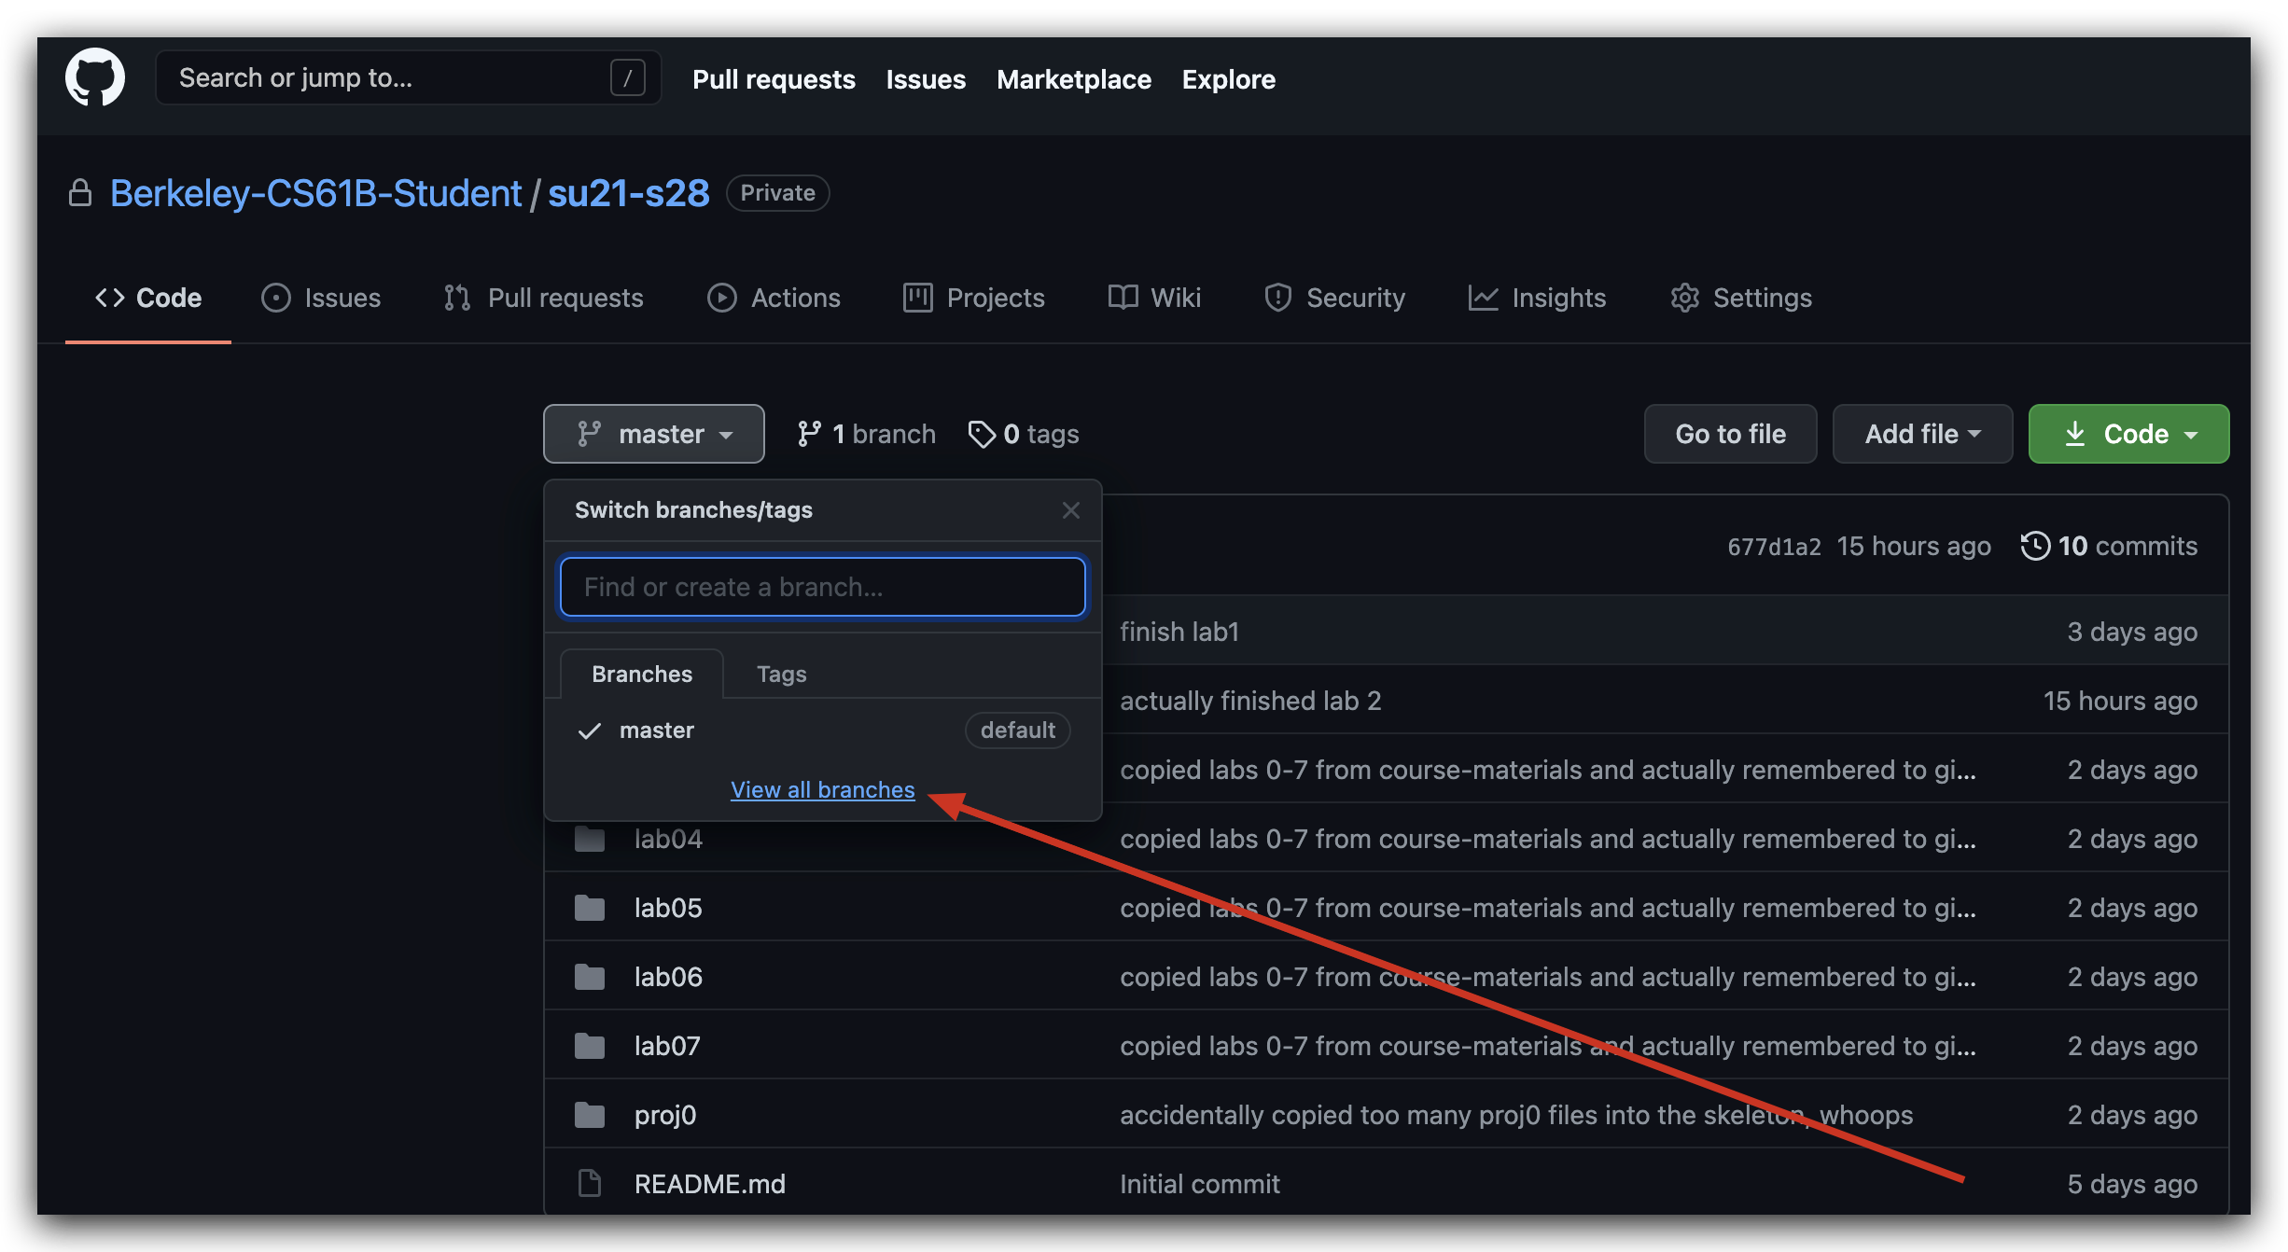Click "5 days ago" on README.md row
Screen dimensions: 2288x1252
pos(2132,1184)
